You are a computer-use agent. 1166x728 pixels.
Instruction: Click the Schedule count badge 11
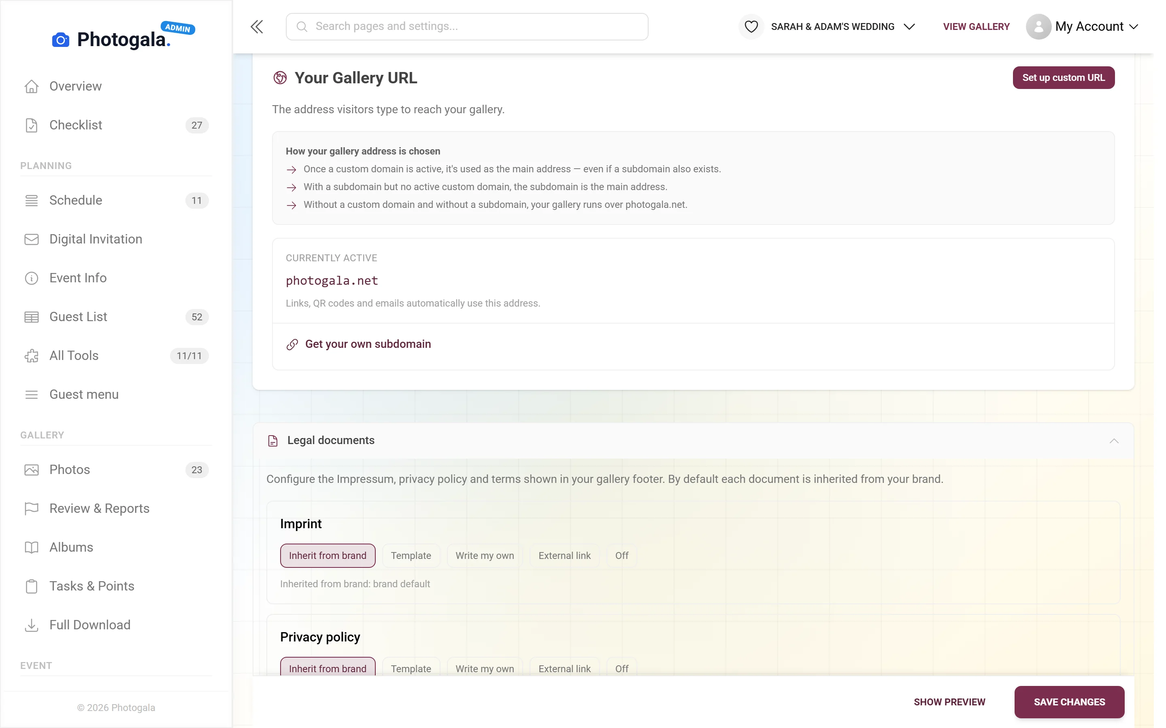pos(197,200)
